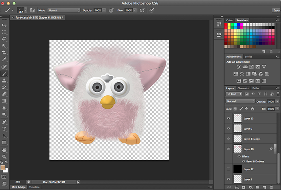
Task: Add Brightness/Contrast adjustment
Action: click(238, 67)
